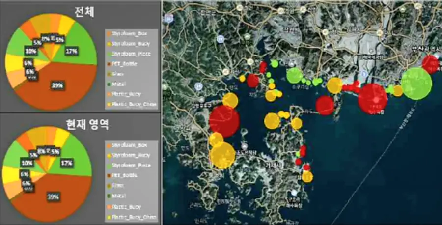This screenshot has height=225, width=442.
Task: Click PET_Bottle color swatch in the 현재 영역 legend
Action: (x=109, y=175)
